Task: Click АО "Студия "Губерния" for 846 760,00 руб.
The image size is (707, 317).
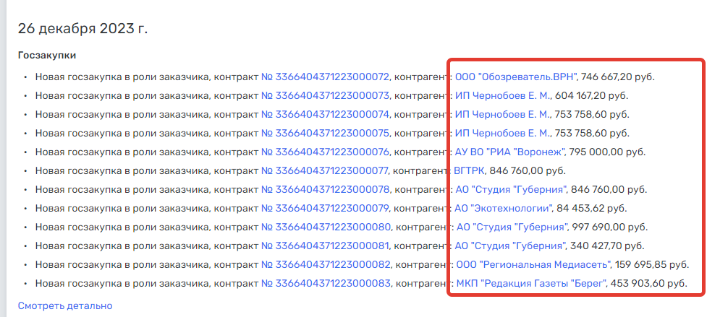Action: pos(511,190)
